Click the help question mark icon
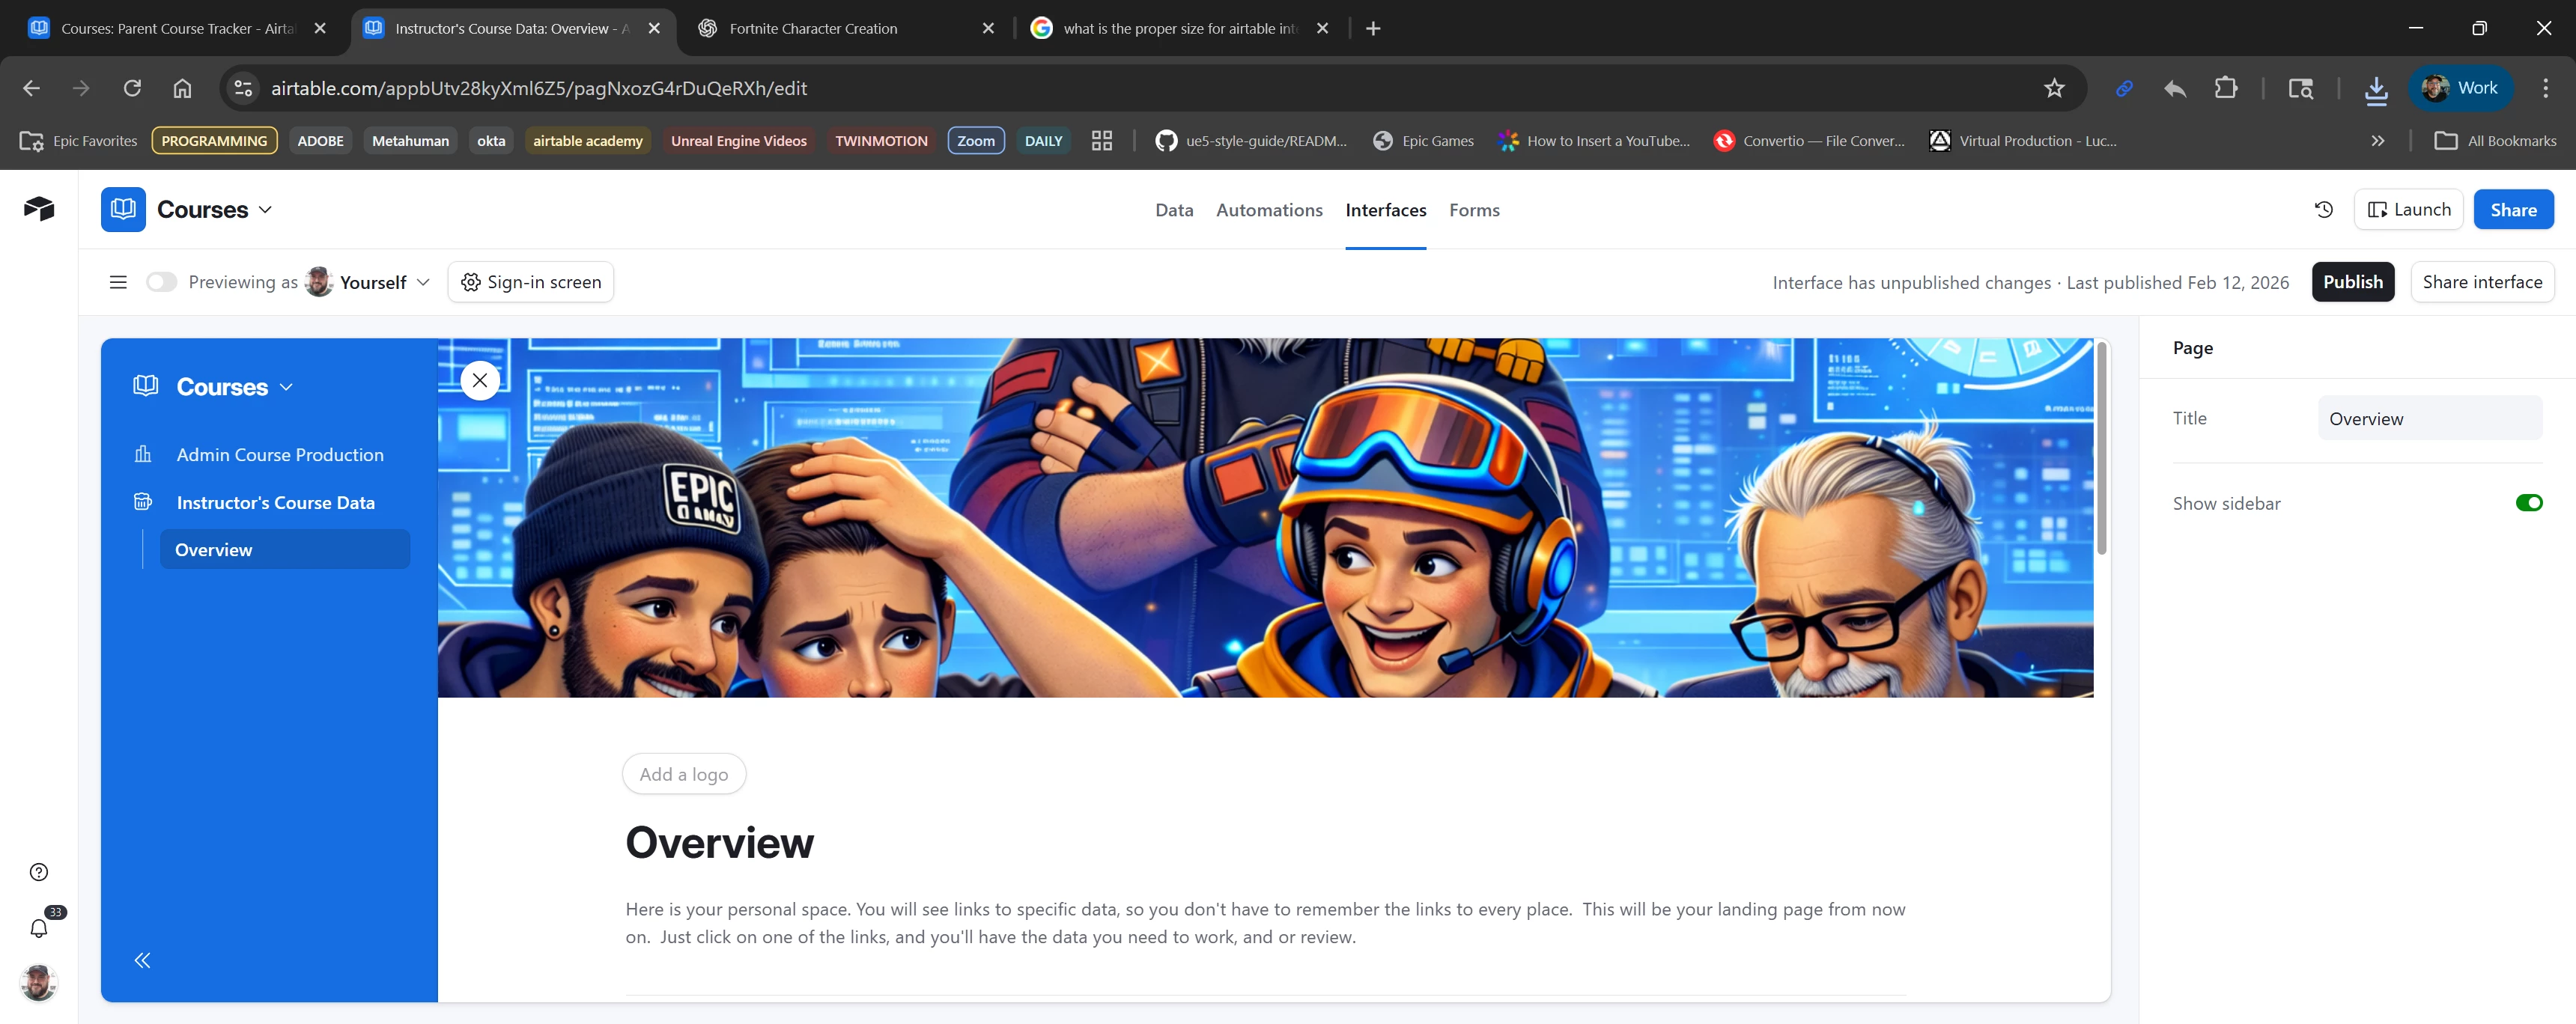The height and width of the screenshot is (1024, 2576). tap(39, 872)
